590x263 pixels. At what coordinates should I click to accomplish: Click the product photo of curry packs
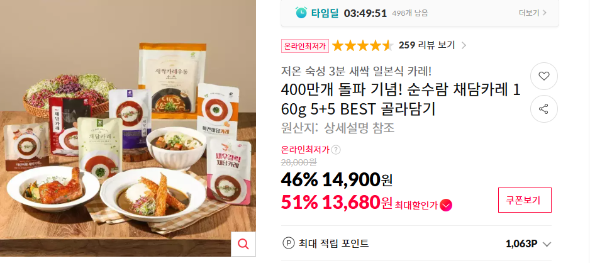click(x=128, y=128)
